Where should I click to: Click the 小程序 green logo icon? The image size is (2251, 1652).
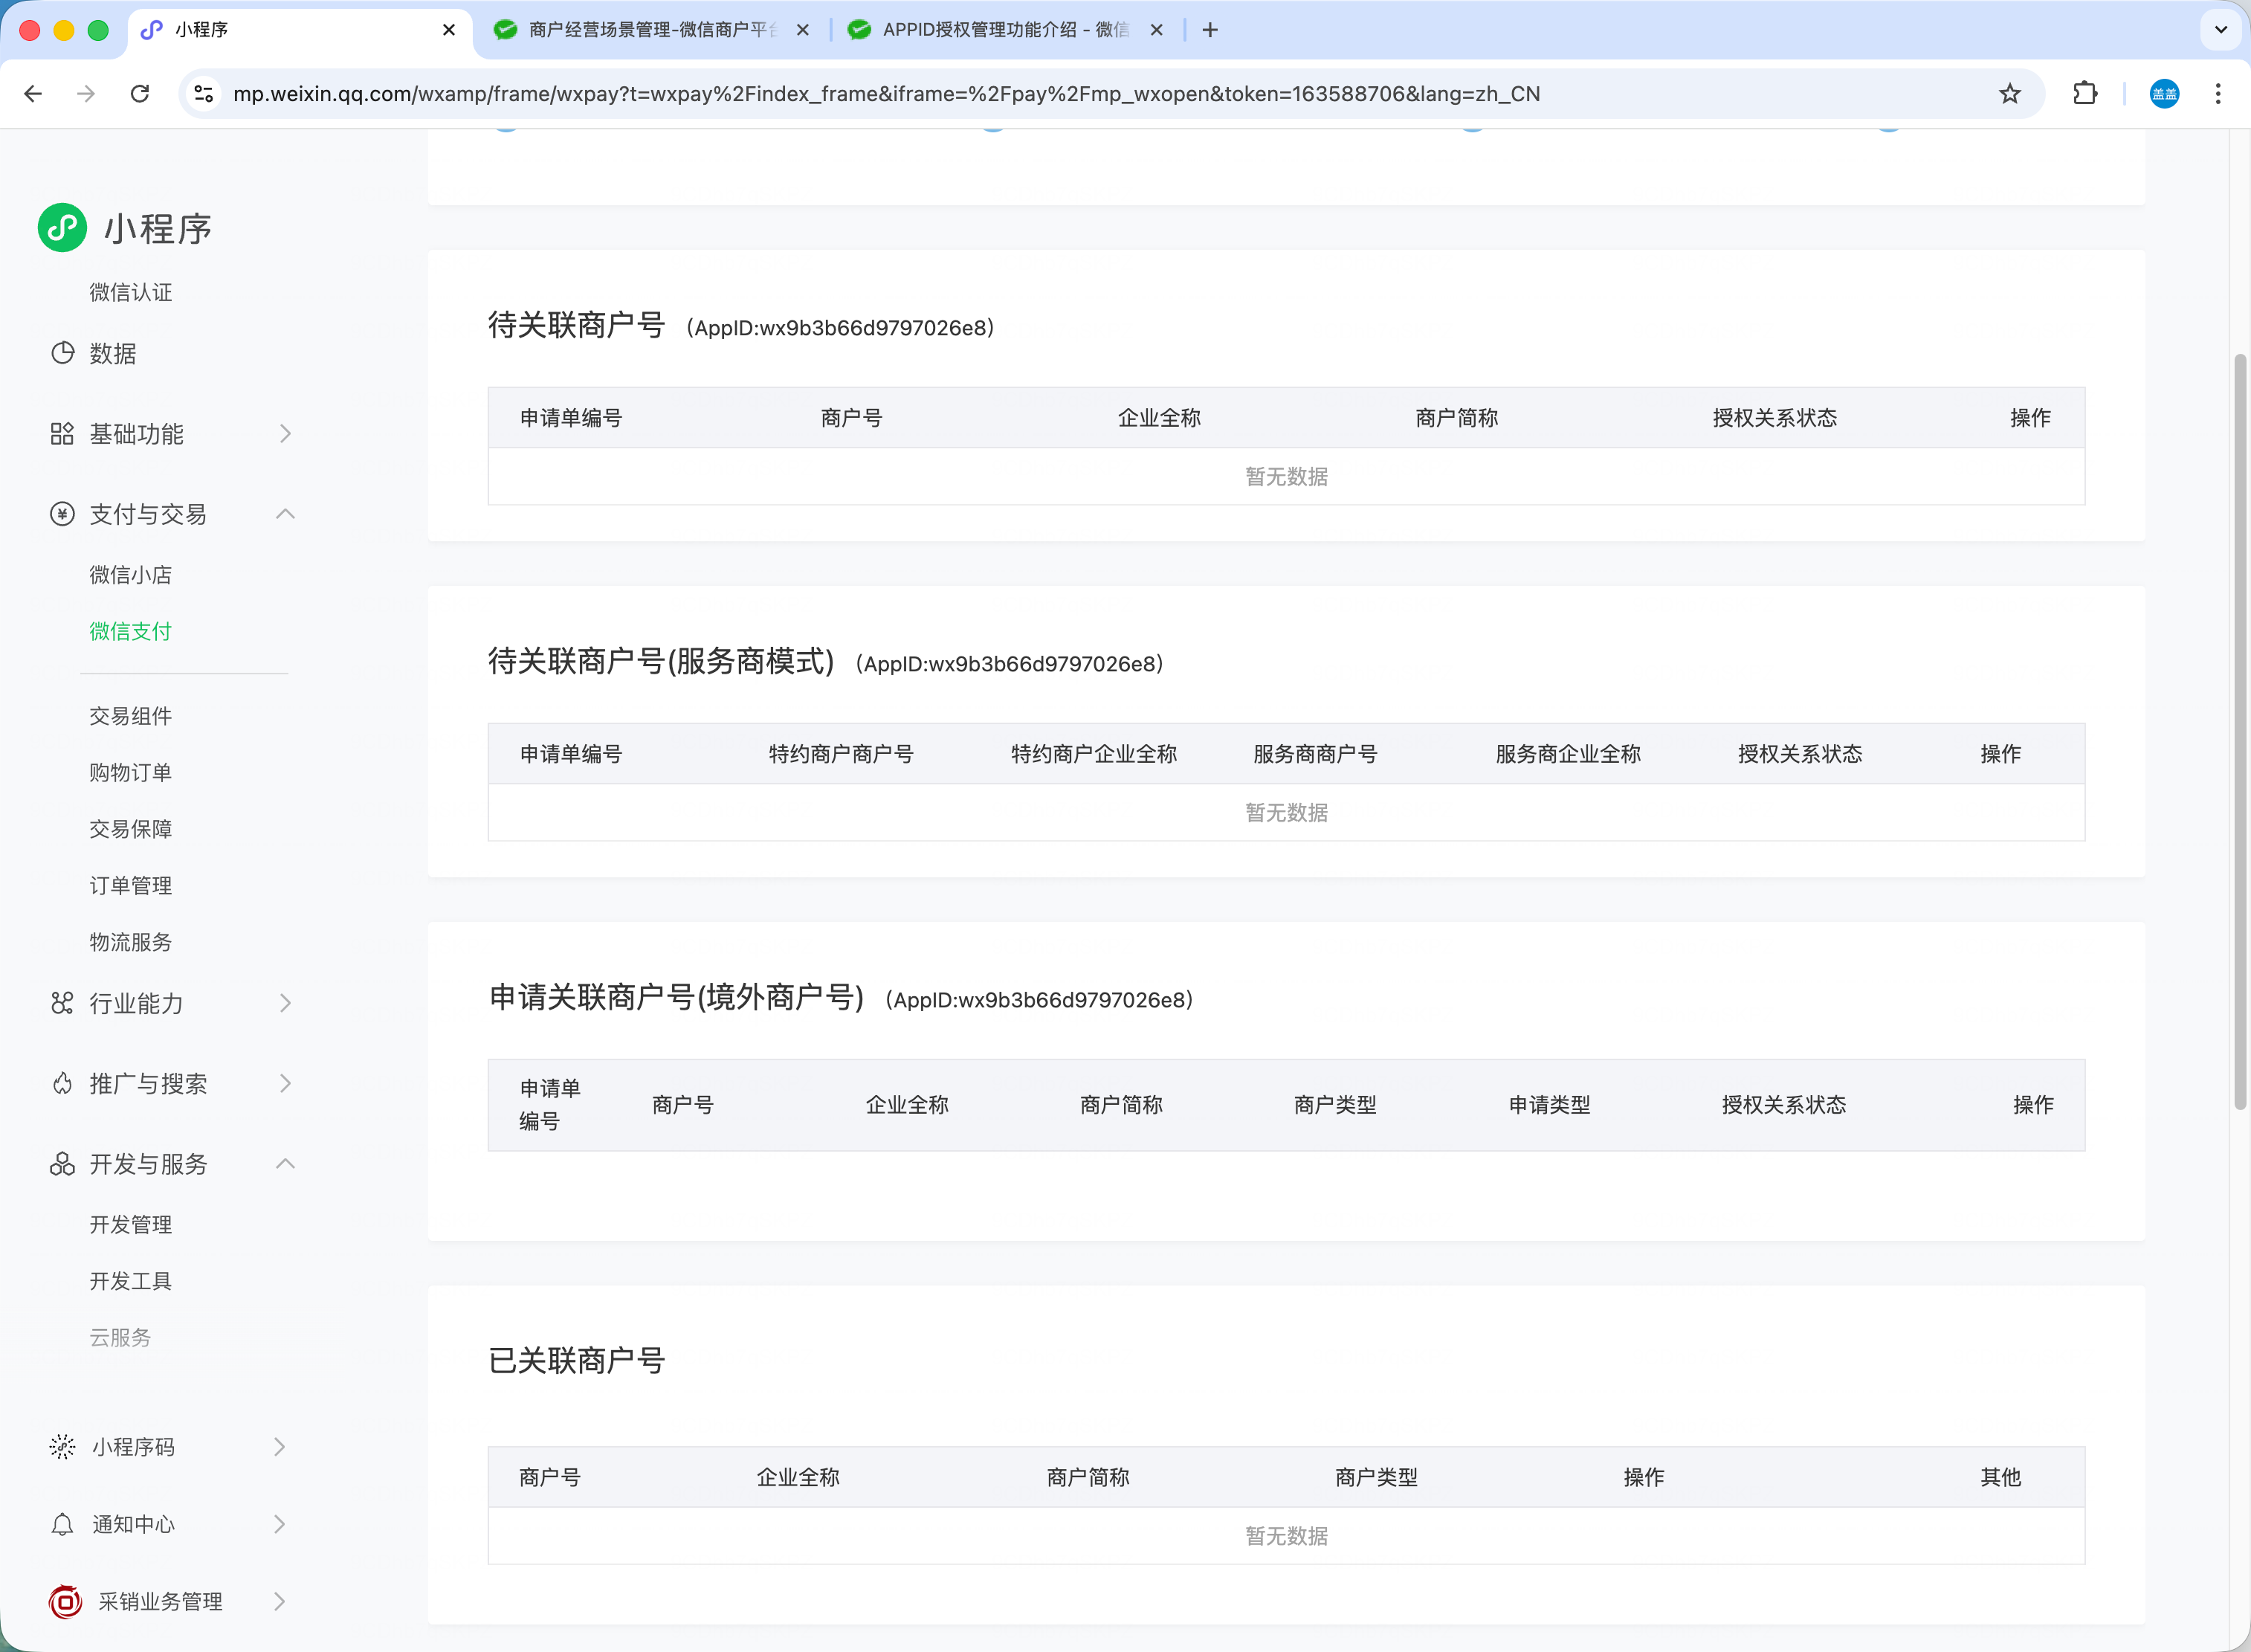pos(62,228)
